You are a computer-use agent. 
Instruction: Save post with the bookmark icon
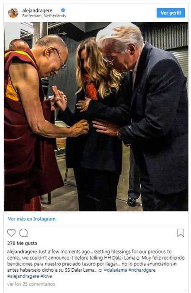coord(181,233)
